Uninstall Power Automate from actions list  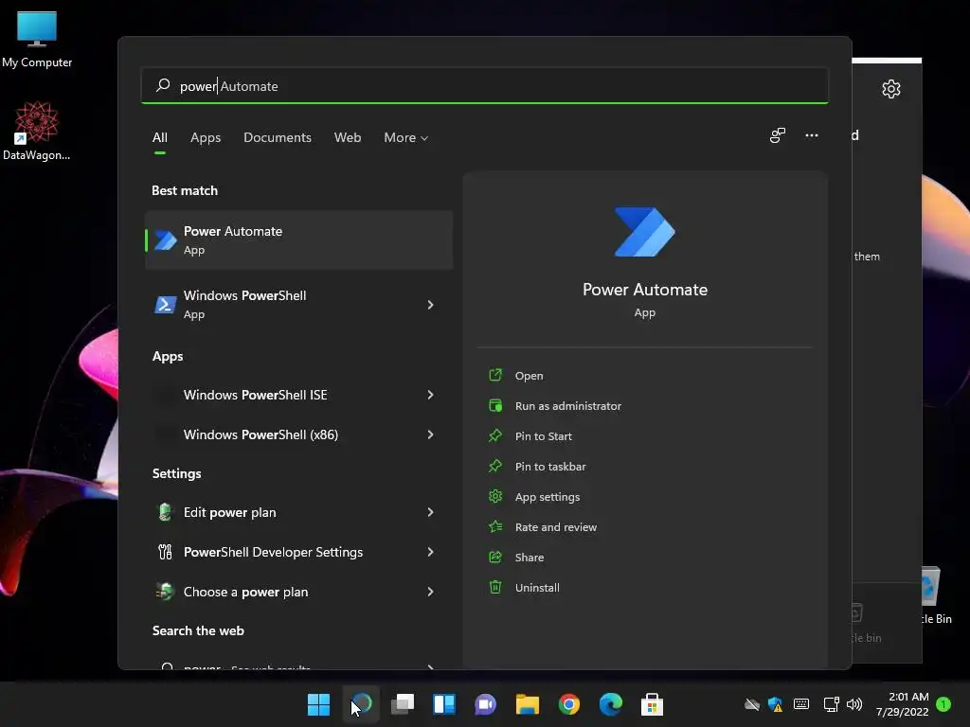tap(537, 587)
